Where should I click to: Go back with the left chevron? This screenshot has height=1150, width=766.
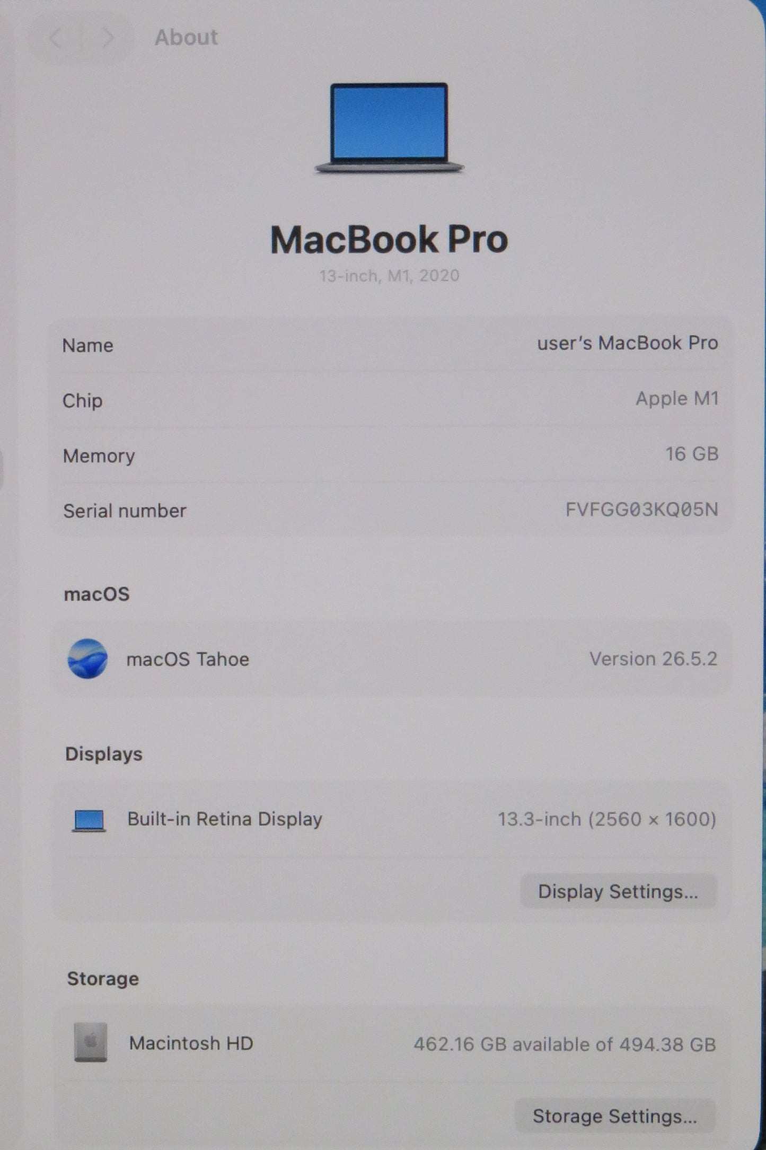point(56,38)
